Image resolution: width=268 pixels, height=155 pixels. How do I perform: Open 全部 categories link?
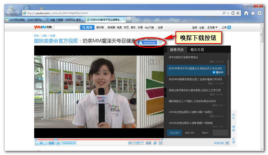[160, 27]
